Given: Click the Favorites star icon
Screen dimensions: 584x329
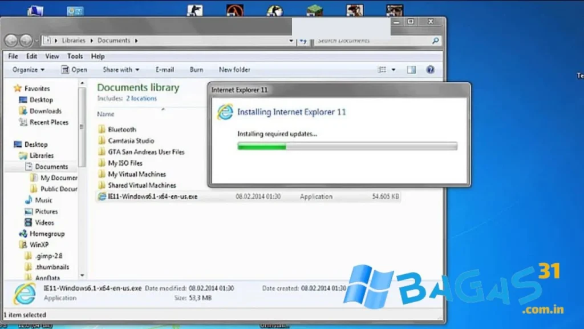Looking at the screenshot, I should pyautogui.click(x=18, y=89).
